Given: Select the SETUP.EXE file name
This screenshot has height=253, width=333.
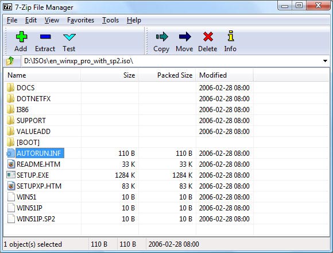Looking at the screenshot, I should pos(33,175).
